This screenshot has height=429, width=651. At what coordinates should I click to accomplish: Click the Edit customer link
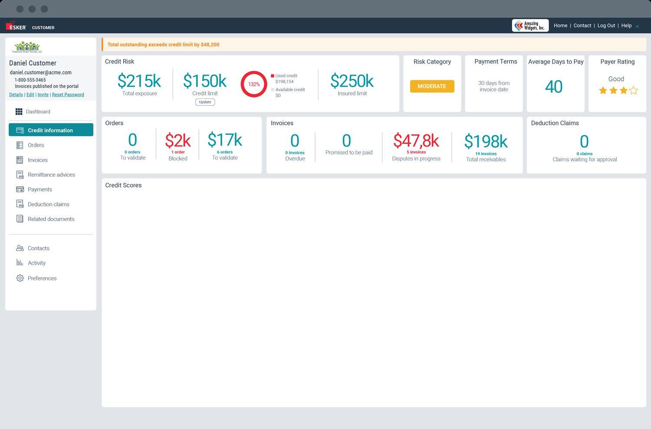coord(30,94)
